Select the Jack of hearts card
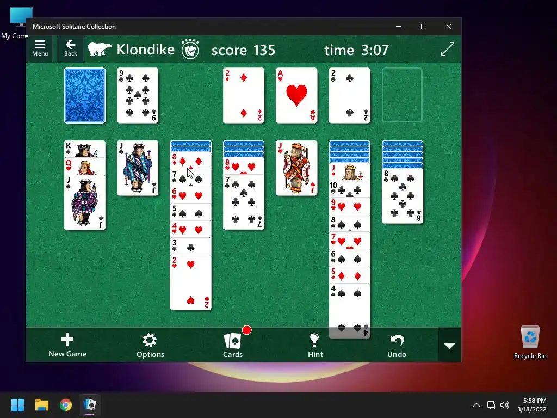 296,168
